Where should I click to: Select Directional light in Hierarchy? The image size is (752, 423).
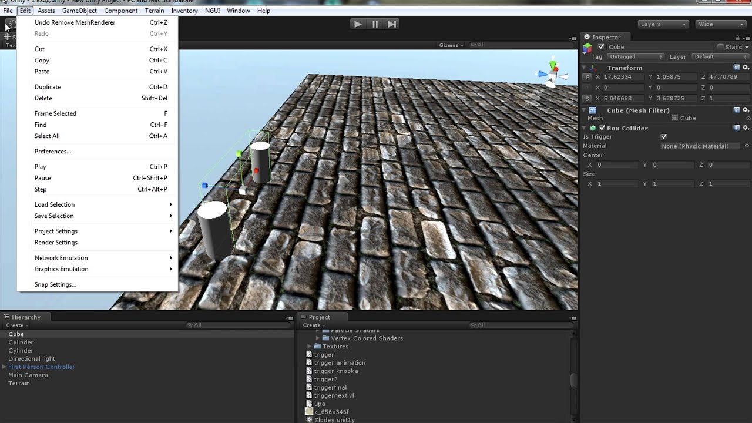(x=32, y=358)
